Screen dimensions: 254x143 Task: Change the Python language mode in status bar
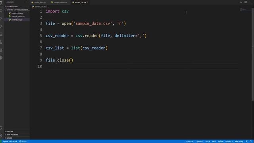click(x=221, y=141)
